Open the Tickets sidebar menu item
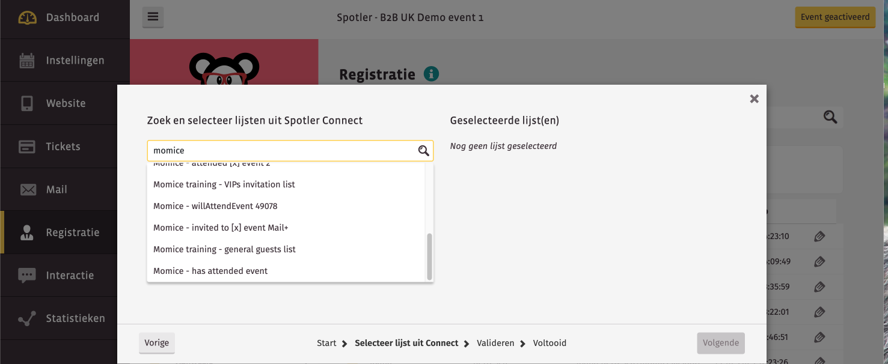Viewport: 888px width, 364px height. (x=63, y=147)
